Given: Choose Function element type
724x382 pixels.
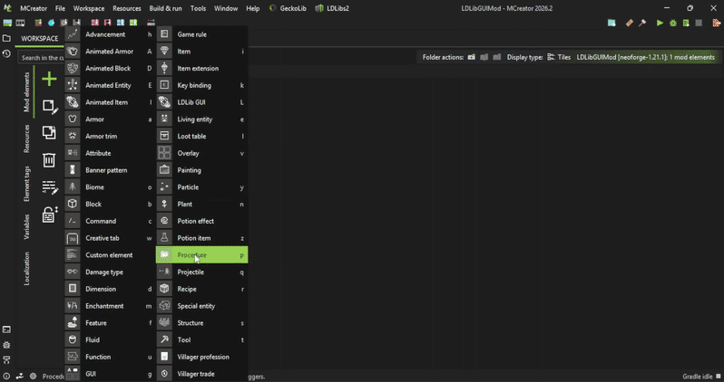Looking at the screenshot, I should (110, 357).
